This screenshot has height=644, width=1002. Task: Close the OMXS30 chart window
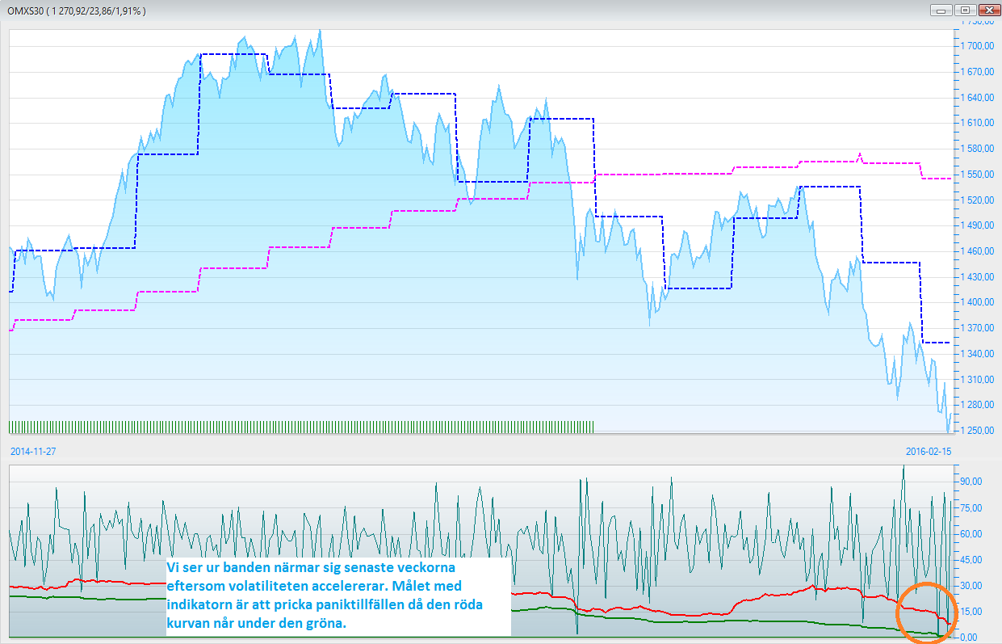(988, 11)
